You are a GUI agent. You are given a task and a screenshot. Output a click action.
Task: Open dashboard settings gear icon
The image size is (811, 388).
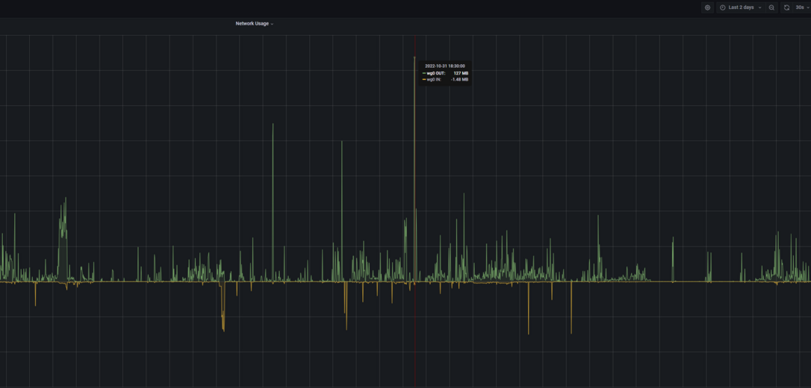(707, 7)
